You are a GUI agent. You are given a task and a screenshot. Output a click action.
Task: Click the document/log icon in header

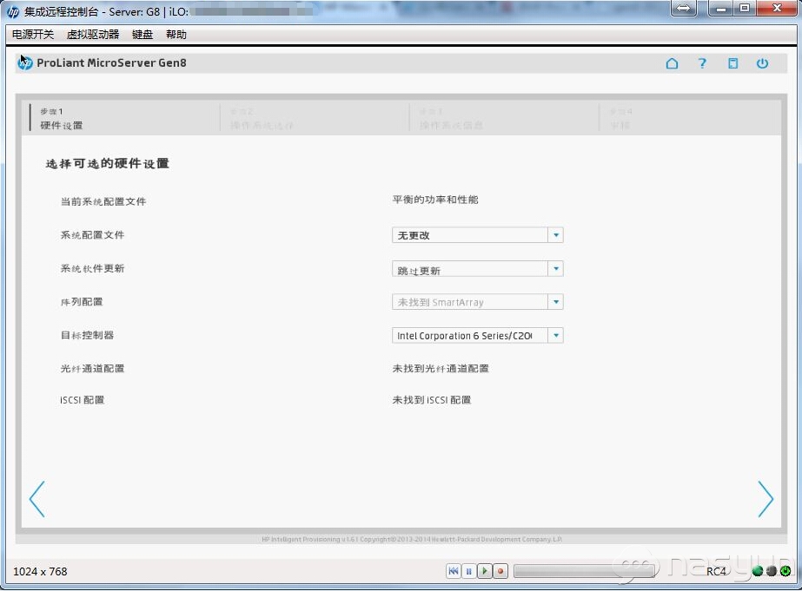pyautogui.click(x=733, y=63)
